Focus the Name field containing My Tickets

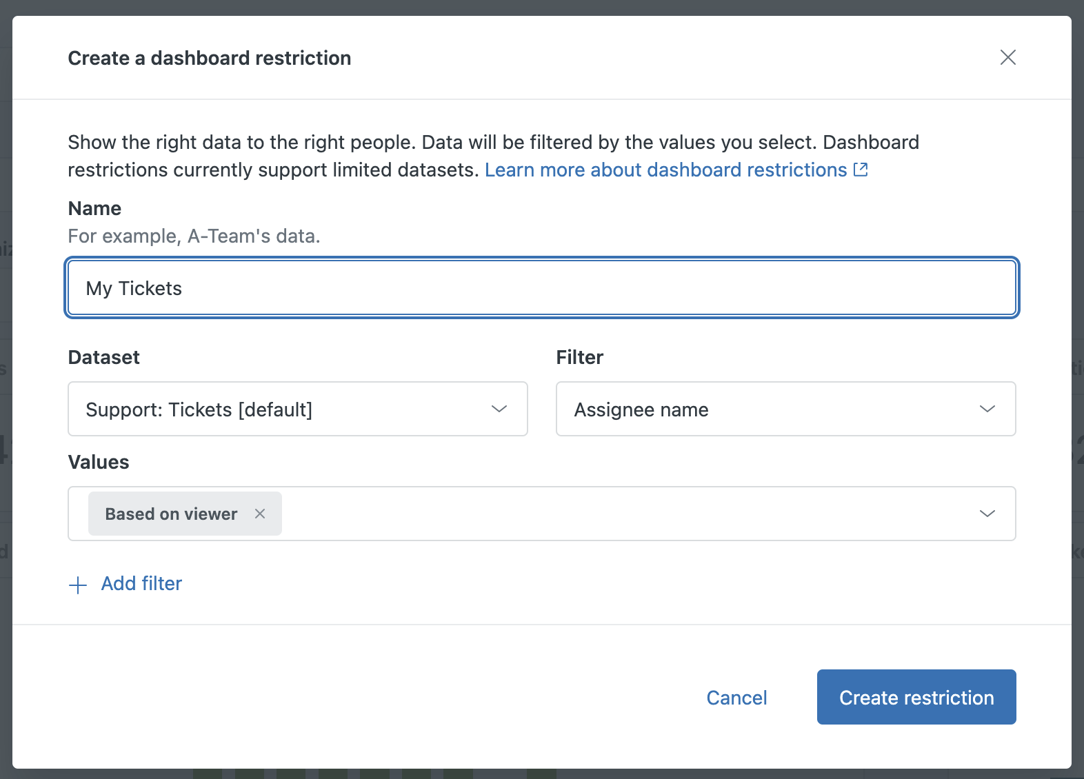(541, 288)
